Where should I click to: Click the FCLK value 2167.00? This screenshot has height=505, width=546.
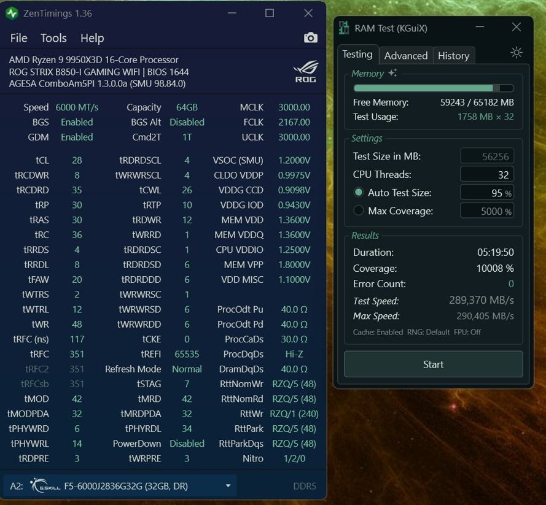294,123
